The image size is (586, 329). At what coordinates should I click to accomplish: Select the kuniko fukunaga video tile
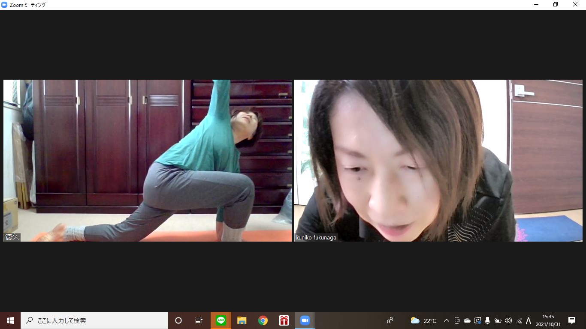coord(438,161)
